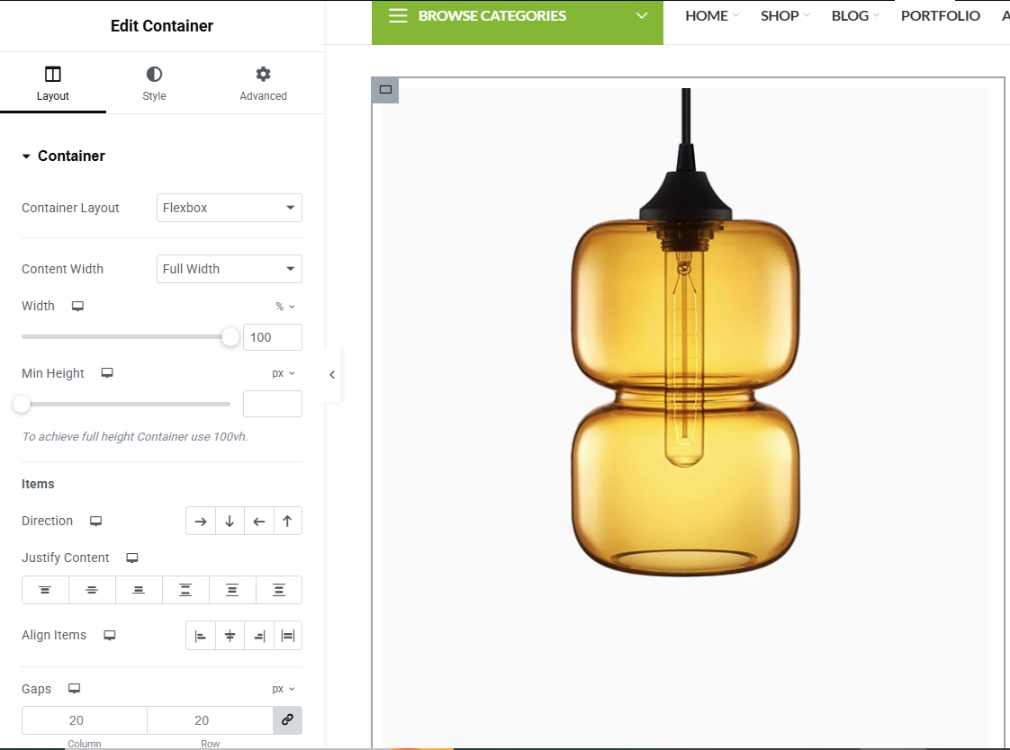Click the Row gap field
Image resolution: width=1010 pixels, height=750 pixels.
[210, 720]
